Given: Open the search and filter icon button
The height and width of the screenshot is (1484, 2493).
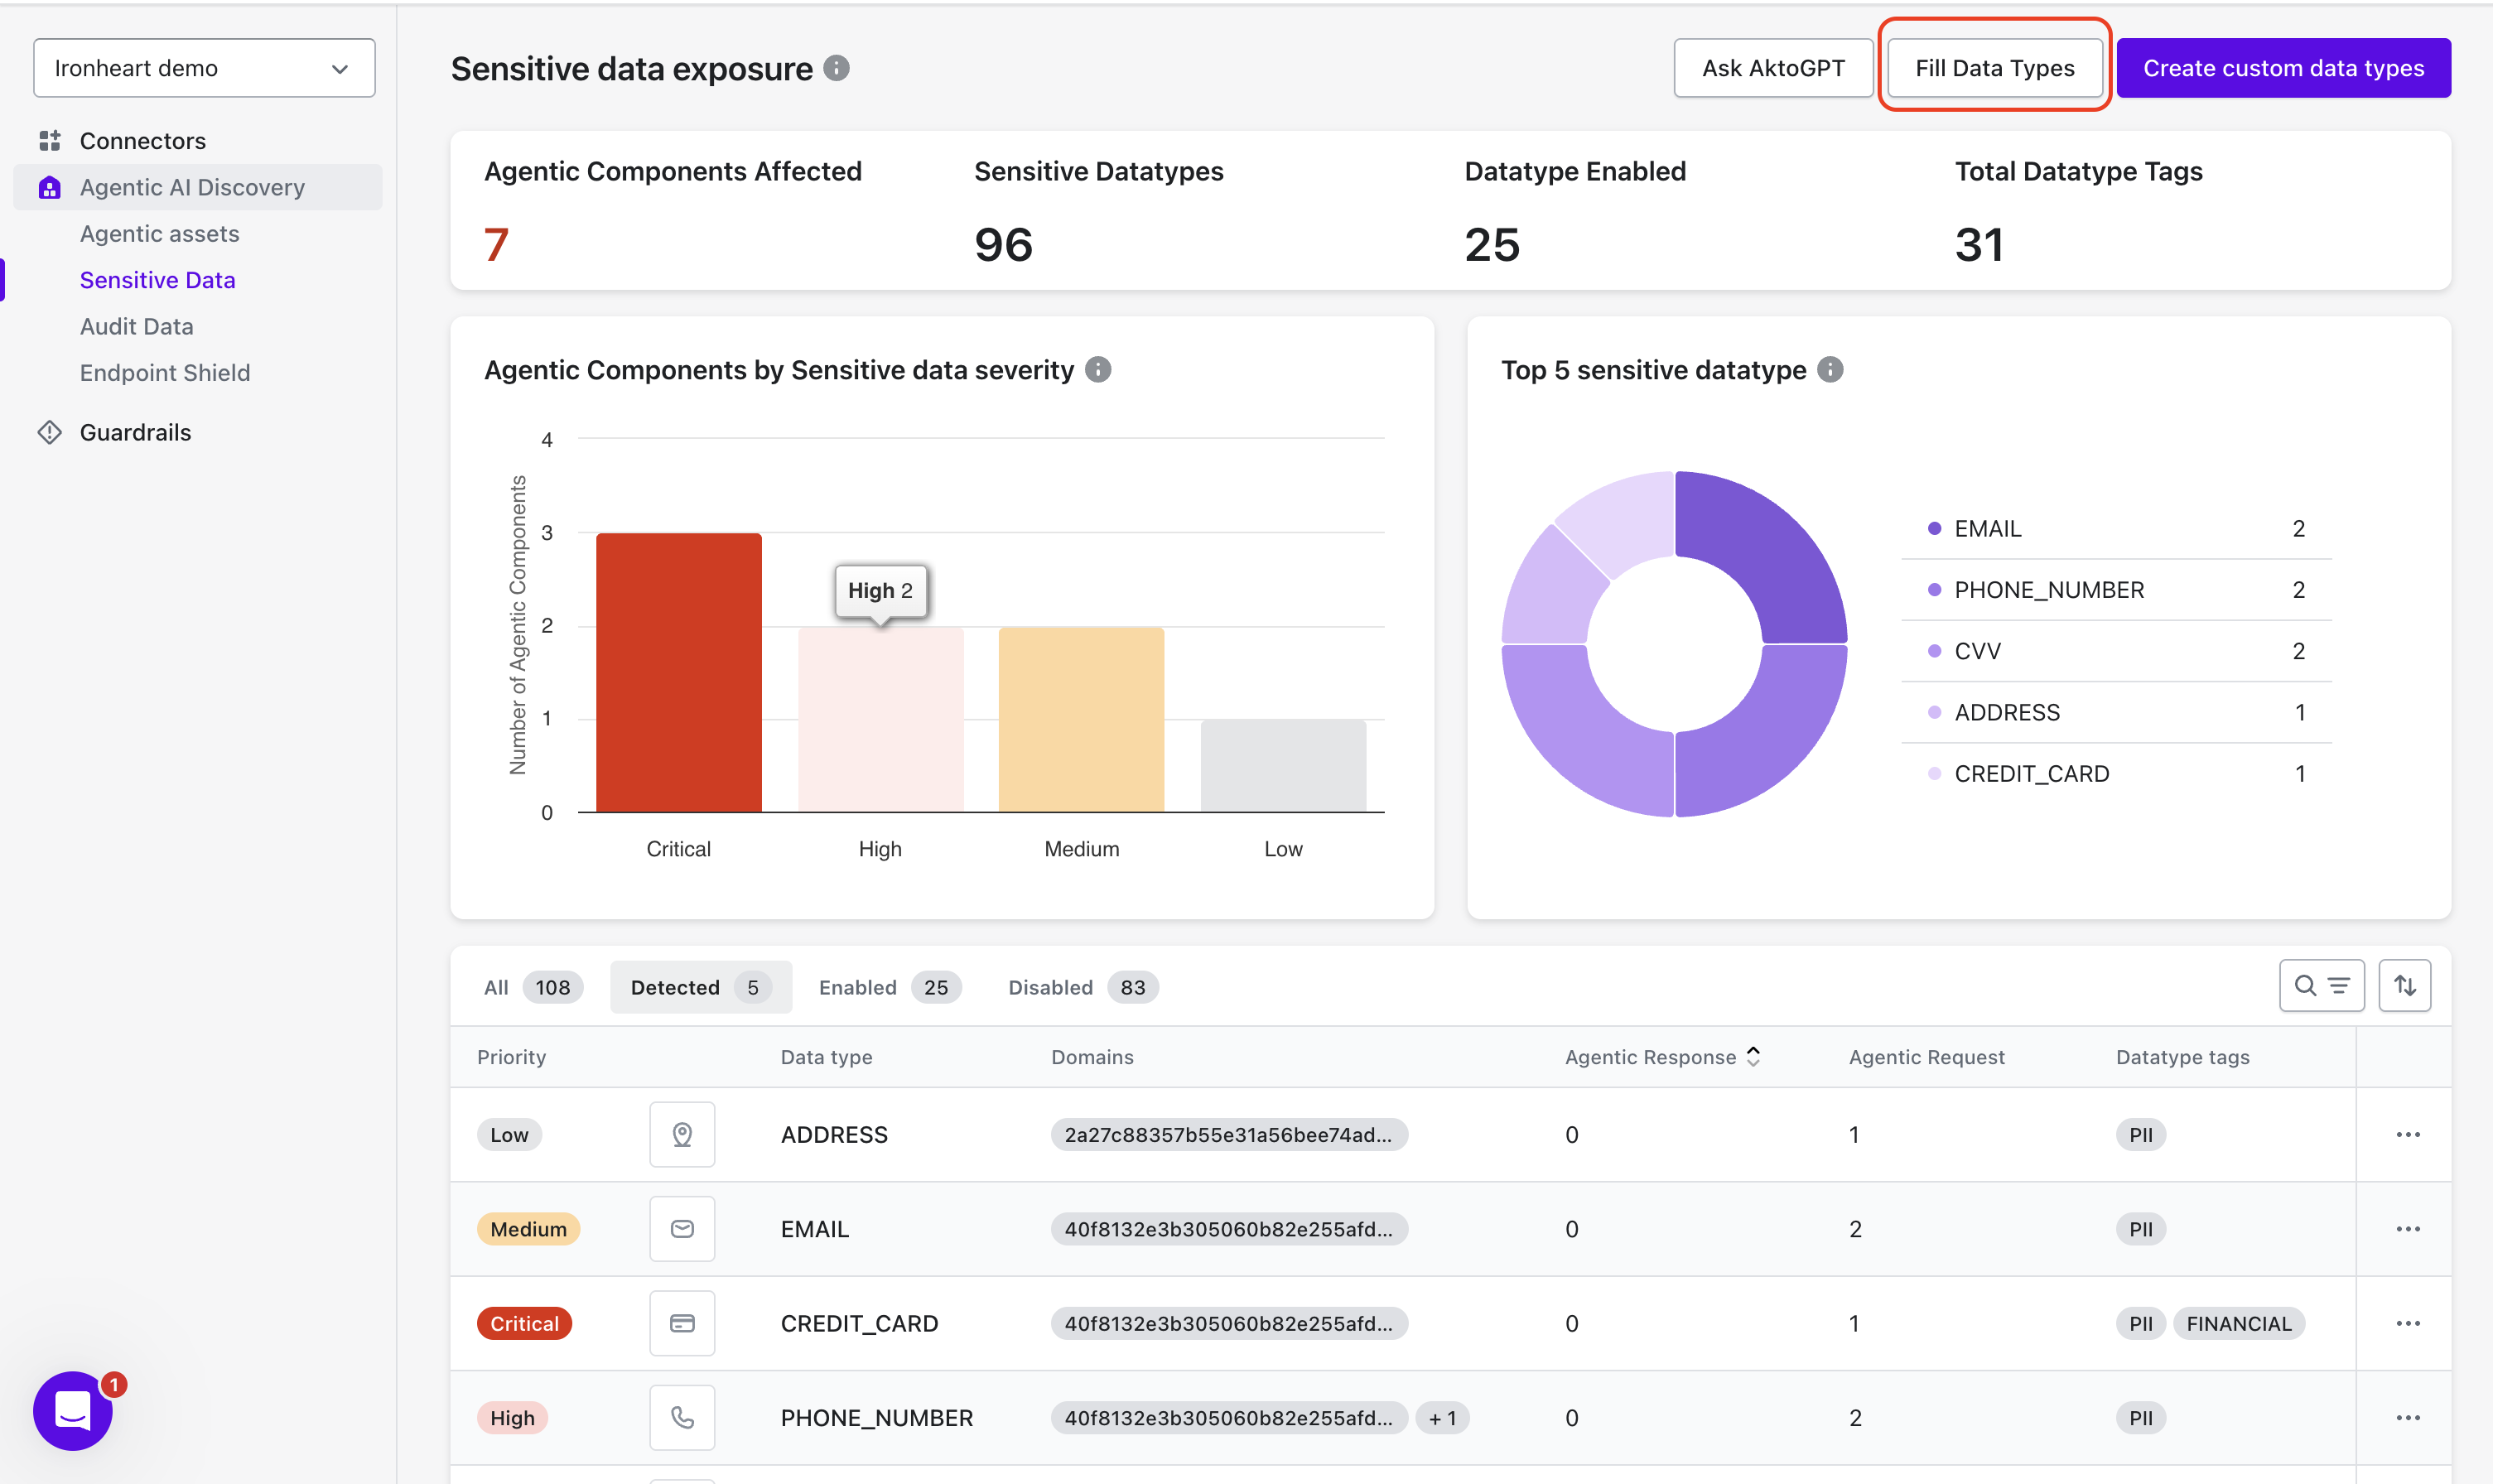Looking at the screenshot, I should point(2321,986).
